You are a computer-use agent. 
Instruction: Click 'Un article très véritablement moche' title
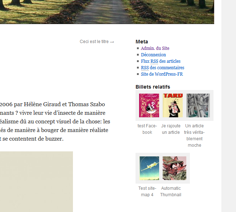coord(194,136)
